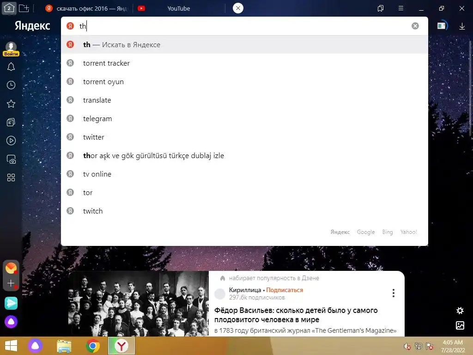Screen dimensions: 473x355
Task: Open a new tab with plus icon
Action: (x=24, y=8)
